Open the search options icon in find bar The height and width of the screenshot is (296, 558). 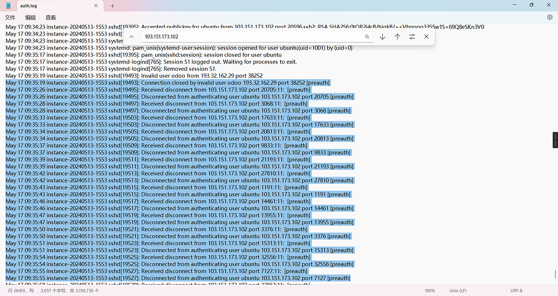pyautogui.click(x=412, y=37)
